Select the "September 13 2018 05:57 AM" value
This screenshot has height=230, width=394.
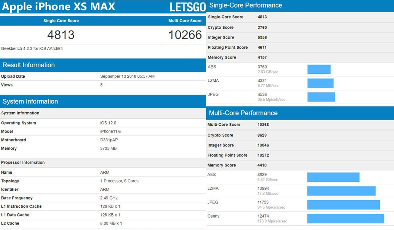(x=127, y=76)
